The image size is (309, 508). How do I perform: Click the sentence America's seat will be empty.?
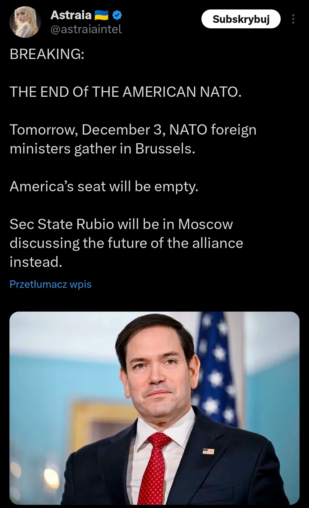(104, 187)
